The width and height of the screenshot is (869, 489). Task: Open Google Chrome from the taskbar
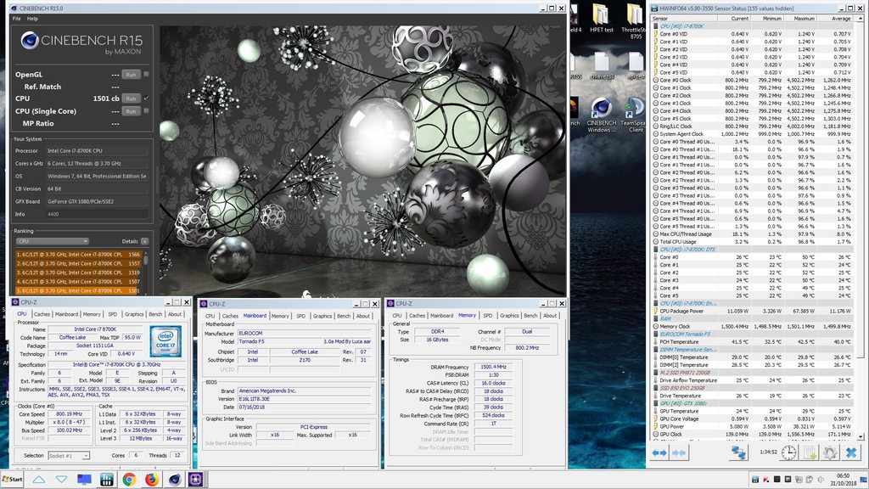tap(129, 480)
